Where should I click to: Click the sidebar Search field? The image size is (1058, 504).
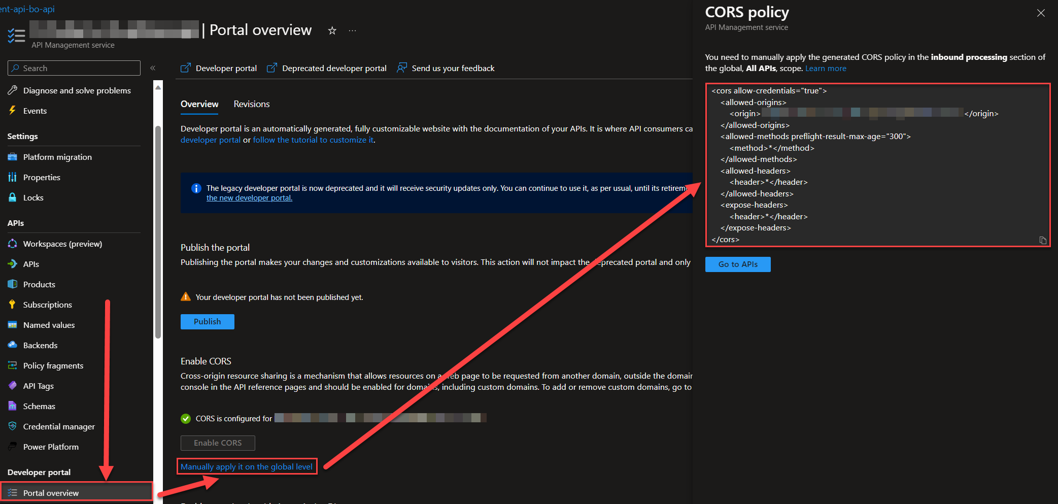point(74,68)
